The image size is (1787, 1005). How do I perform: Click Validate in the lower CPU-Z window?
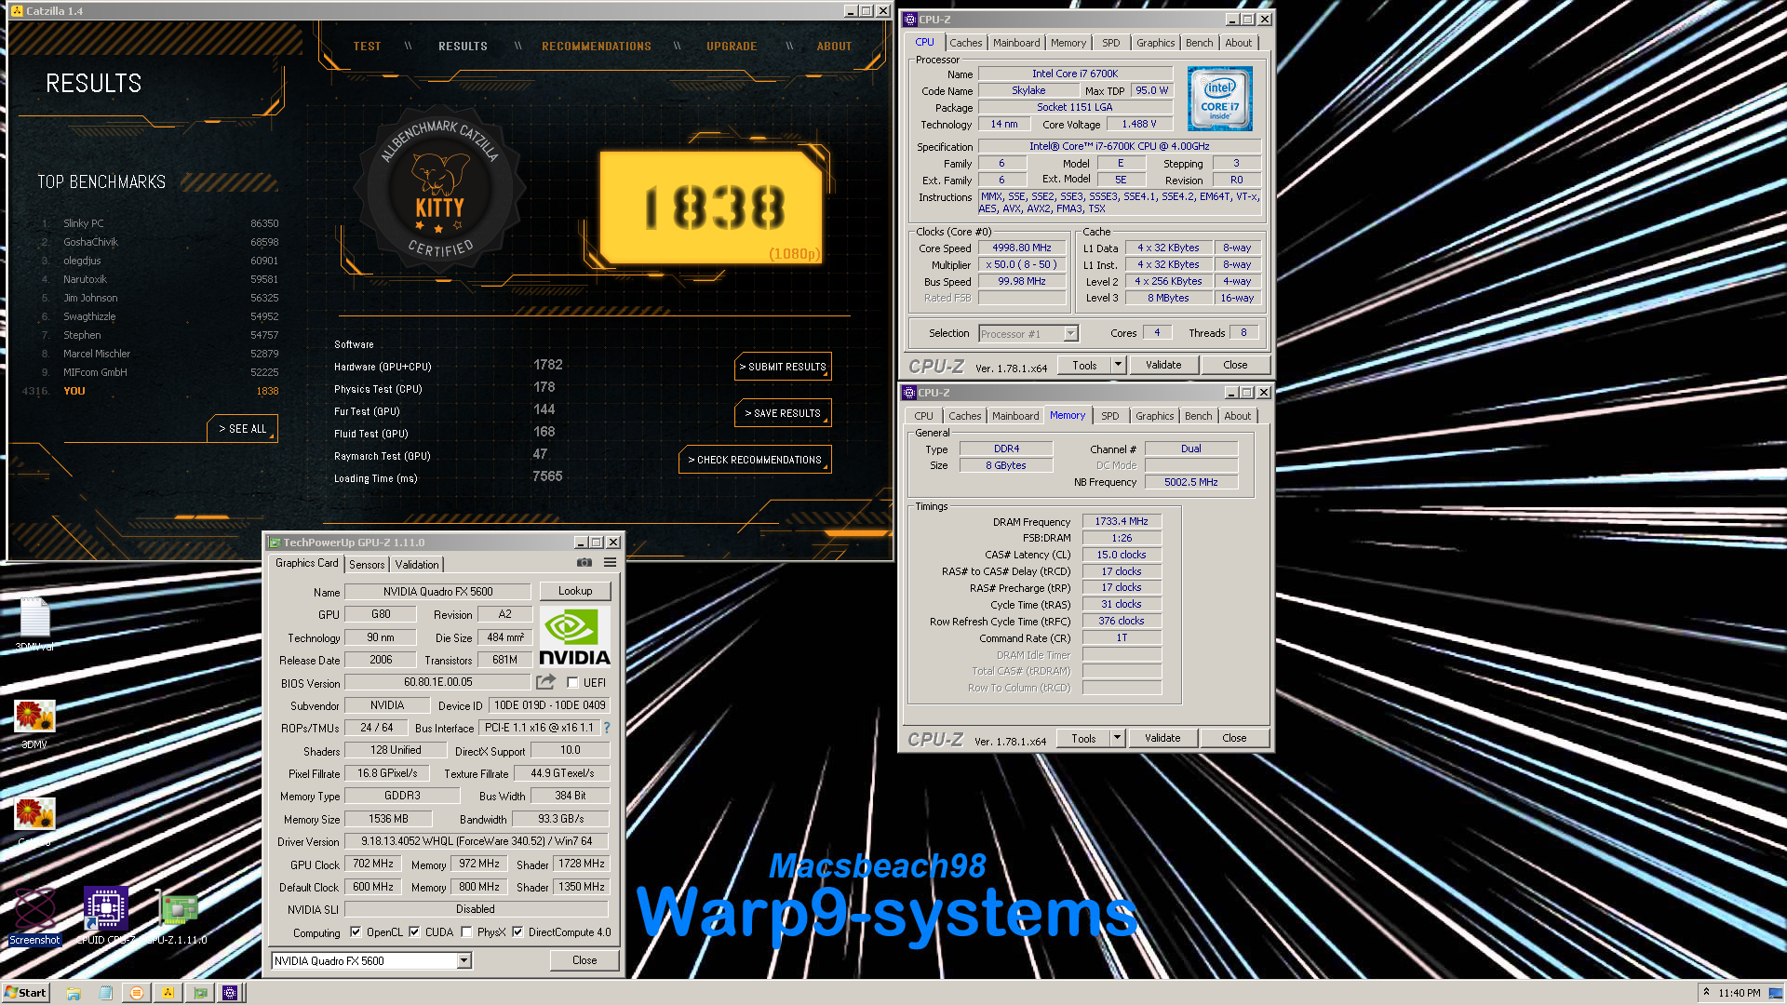pos(1162,738)
